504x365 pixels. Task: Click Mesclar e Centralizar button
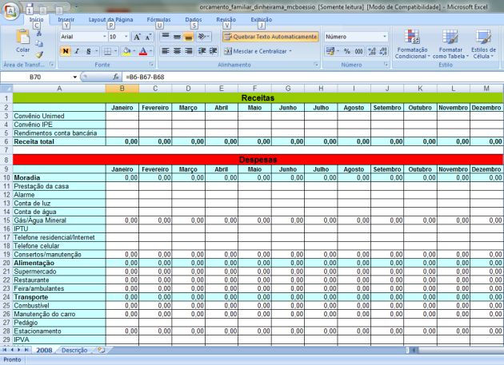click(255, 51)
